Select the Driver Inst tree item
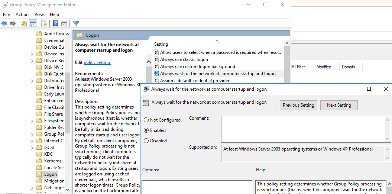The image size is (392, 194). 54,87
